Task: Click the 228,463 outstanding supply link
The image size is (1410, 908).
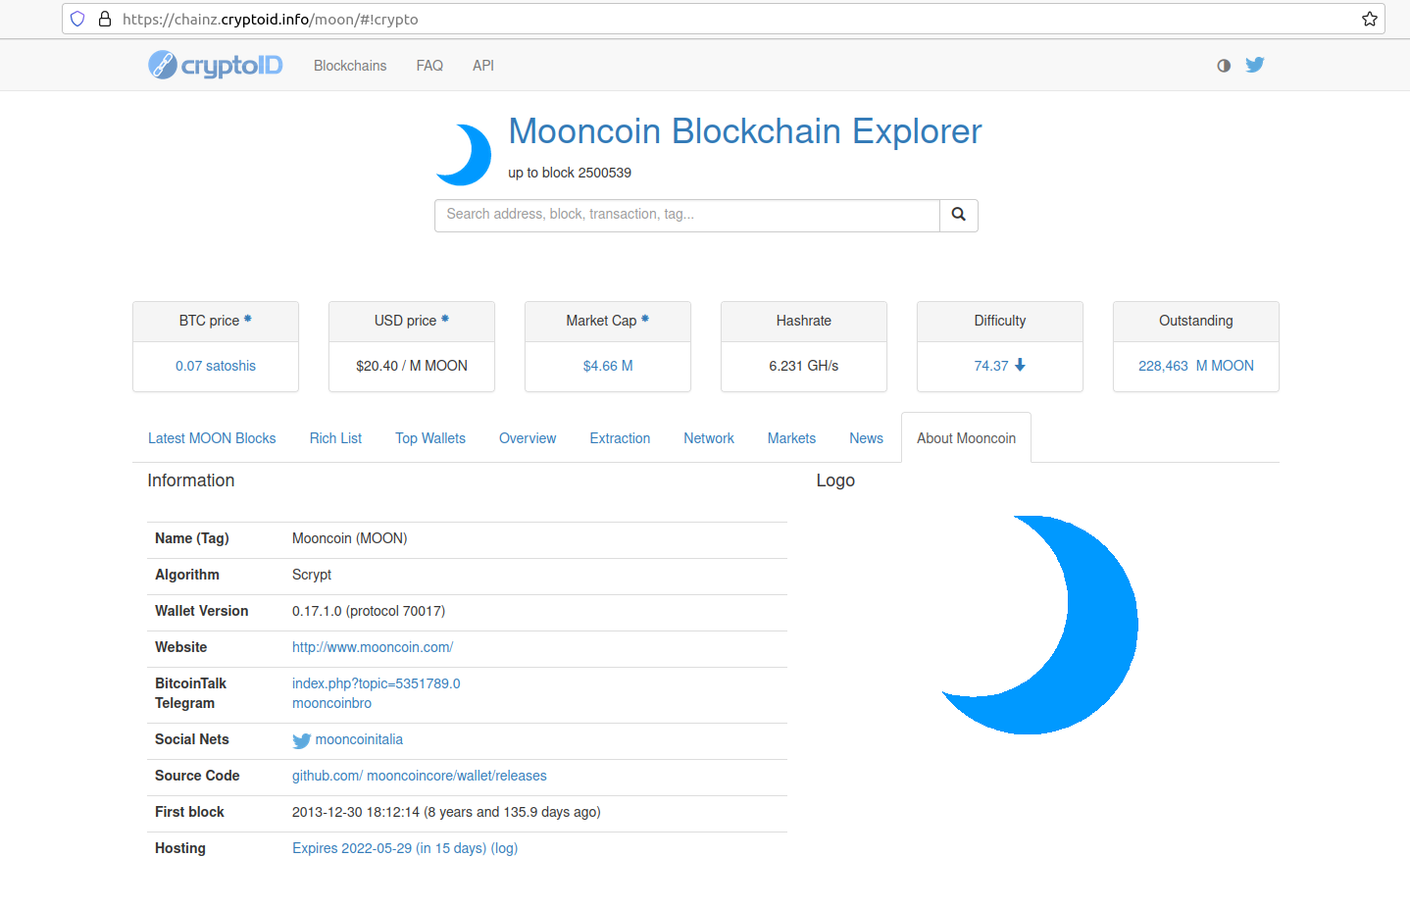Action: (1163, 366)
